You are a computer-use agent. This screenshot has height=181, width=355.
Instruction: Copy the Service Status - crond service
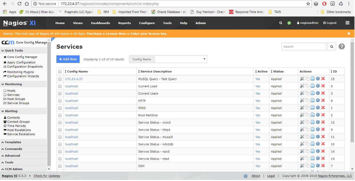pyautogui.click(x=307, y=122)
